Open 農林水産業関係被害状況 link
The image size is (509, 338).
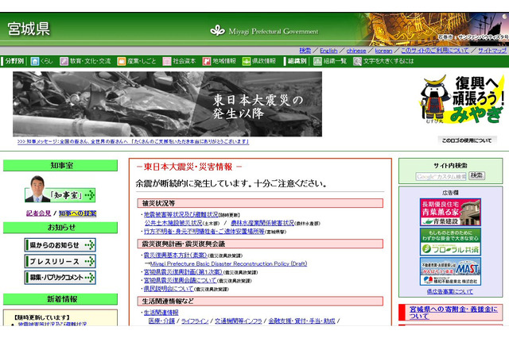[262, 223]
